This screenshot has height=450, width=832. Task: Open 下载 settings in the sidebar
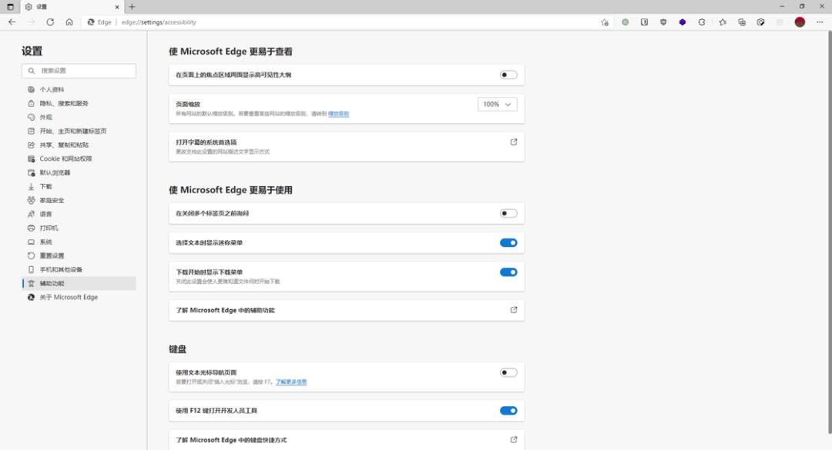pos(79,187)
